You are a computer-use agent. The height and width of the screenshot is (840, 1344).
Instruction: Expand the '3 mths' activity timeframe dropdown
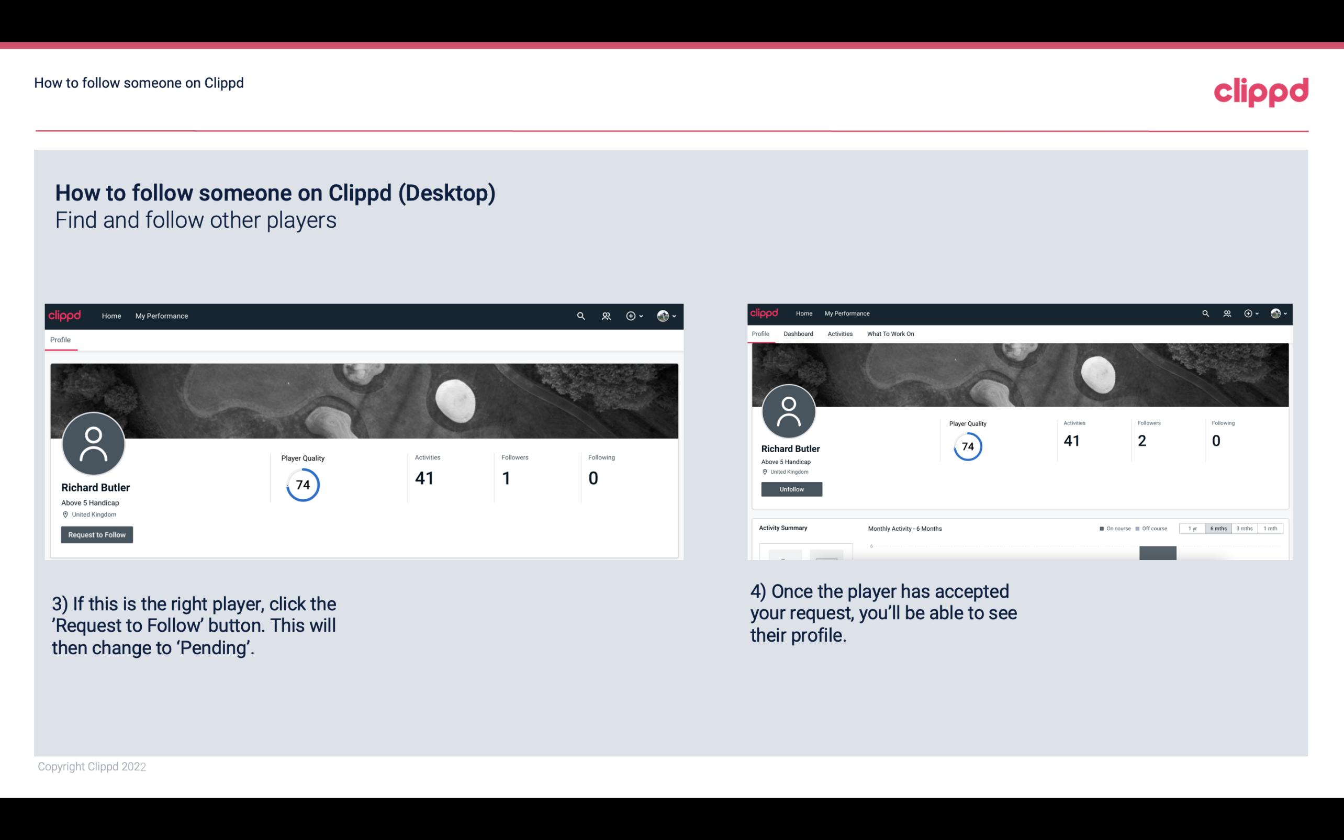pos(1244,529)
